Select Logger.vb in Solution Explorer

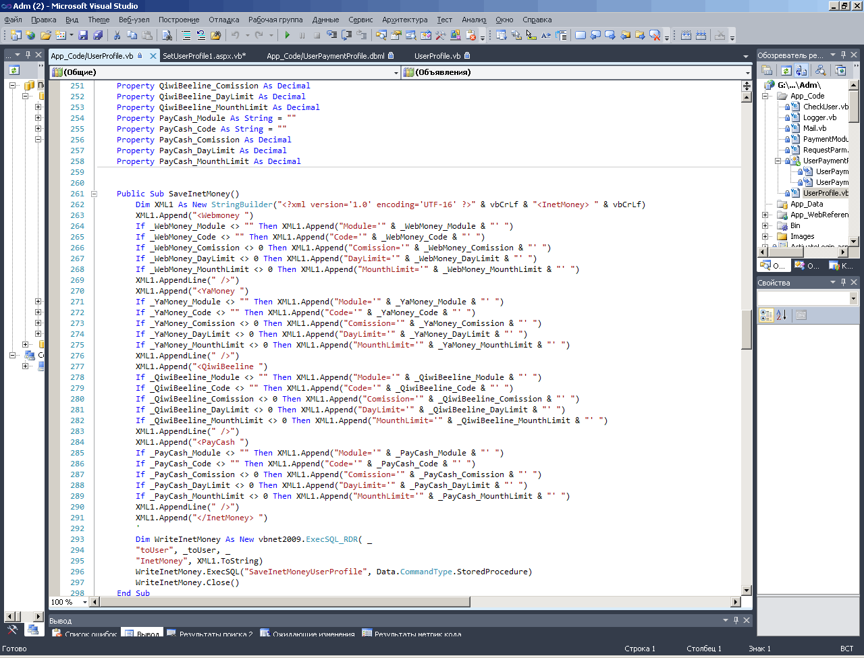coord(819,117)
